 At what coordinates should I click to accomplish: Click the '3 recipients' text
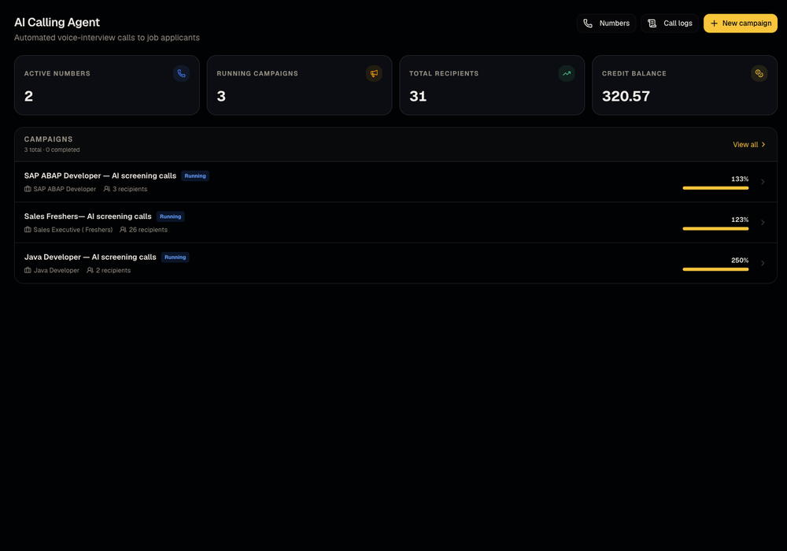[130, 189]
